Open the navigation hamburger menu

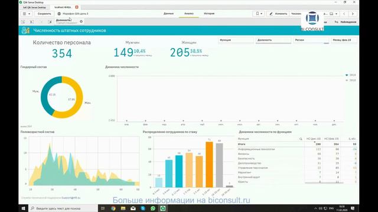click(26, 14)
